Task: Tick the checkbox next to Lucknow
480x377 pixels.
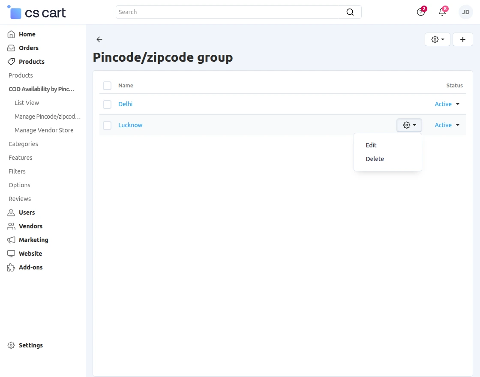Action: 107,125
